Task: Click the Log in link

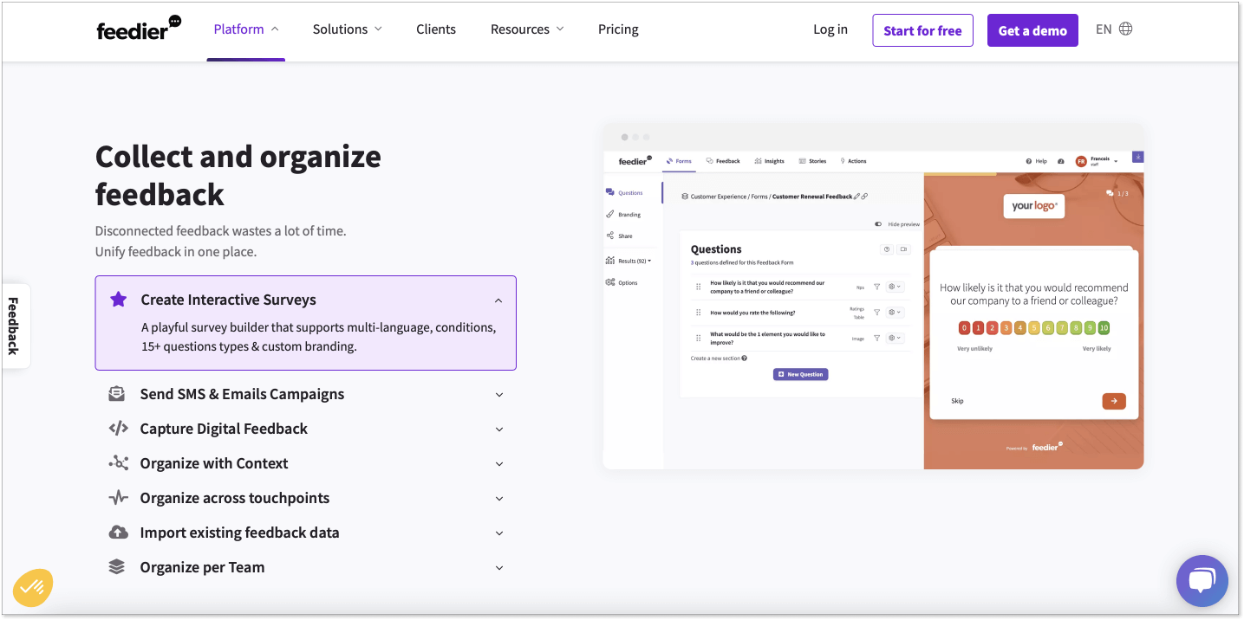Action: [830, 29]
